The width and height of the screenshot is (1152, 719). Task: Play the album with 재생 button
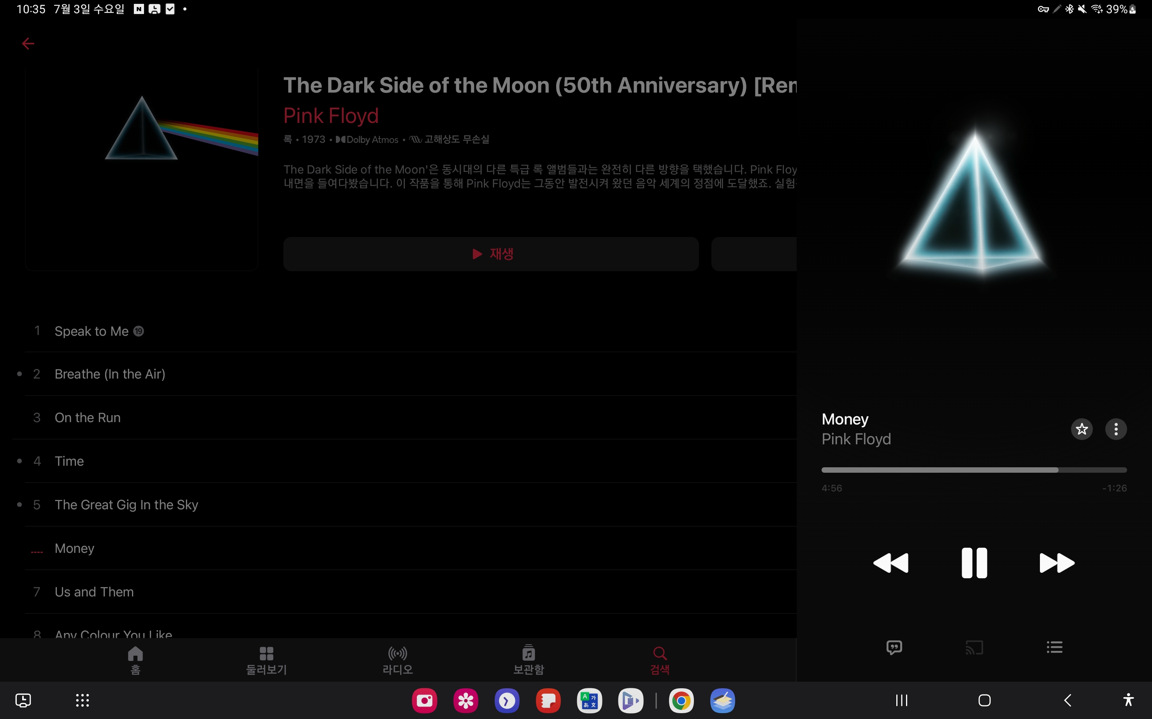491,254
